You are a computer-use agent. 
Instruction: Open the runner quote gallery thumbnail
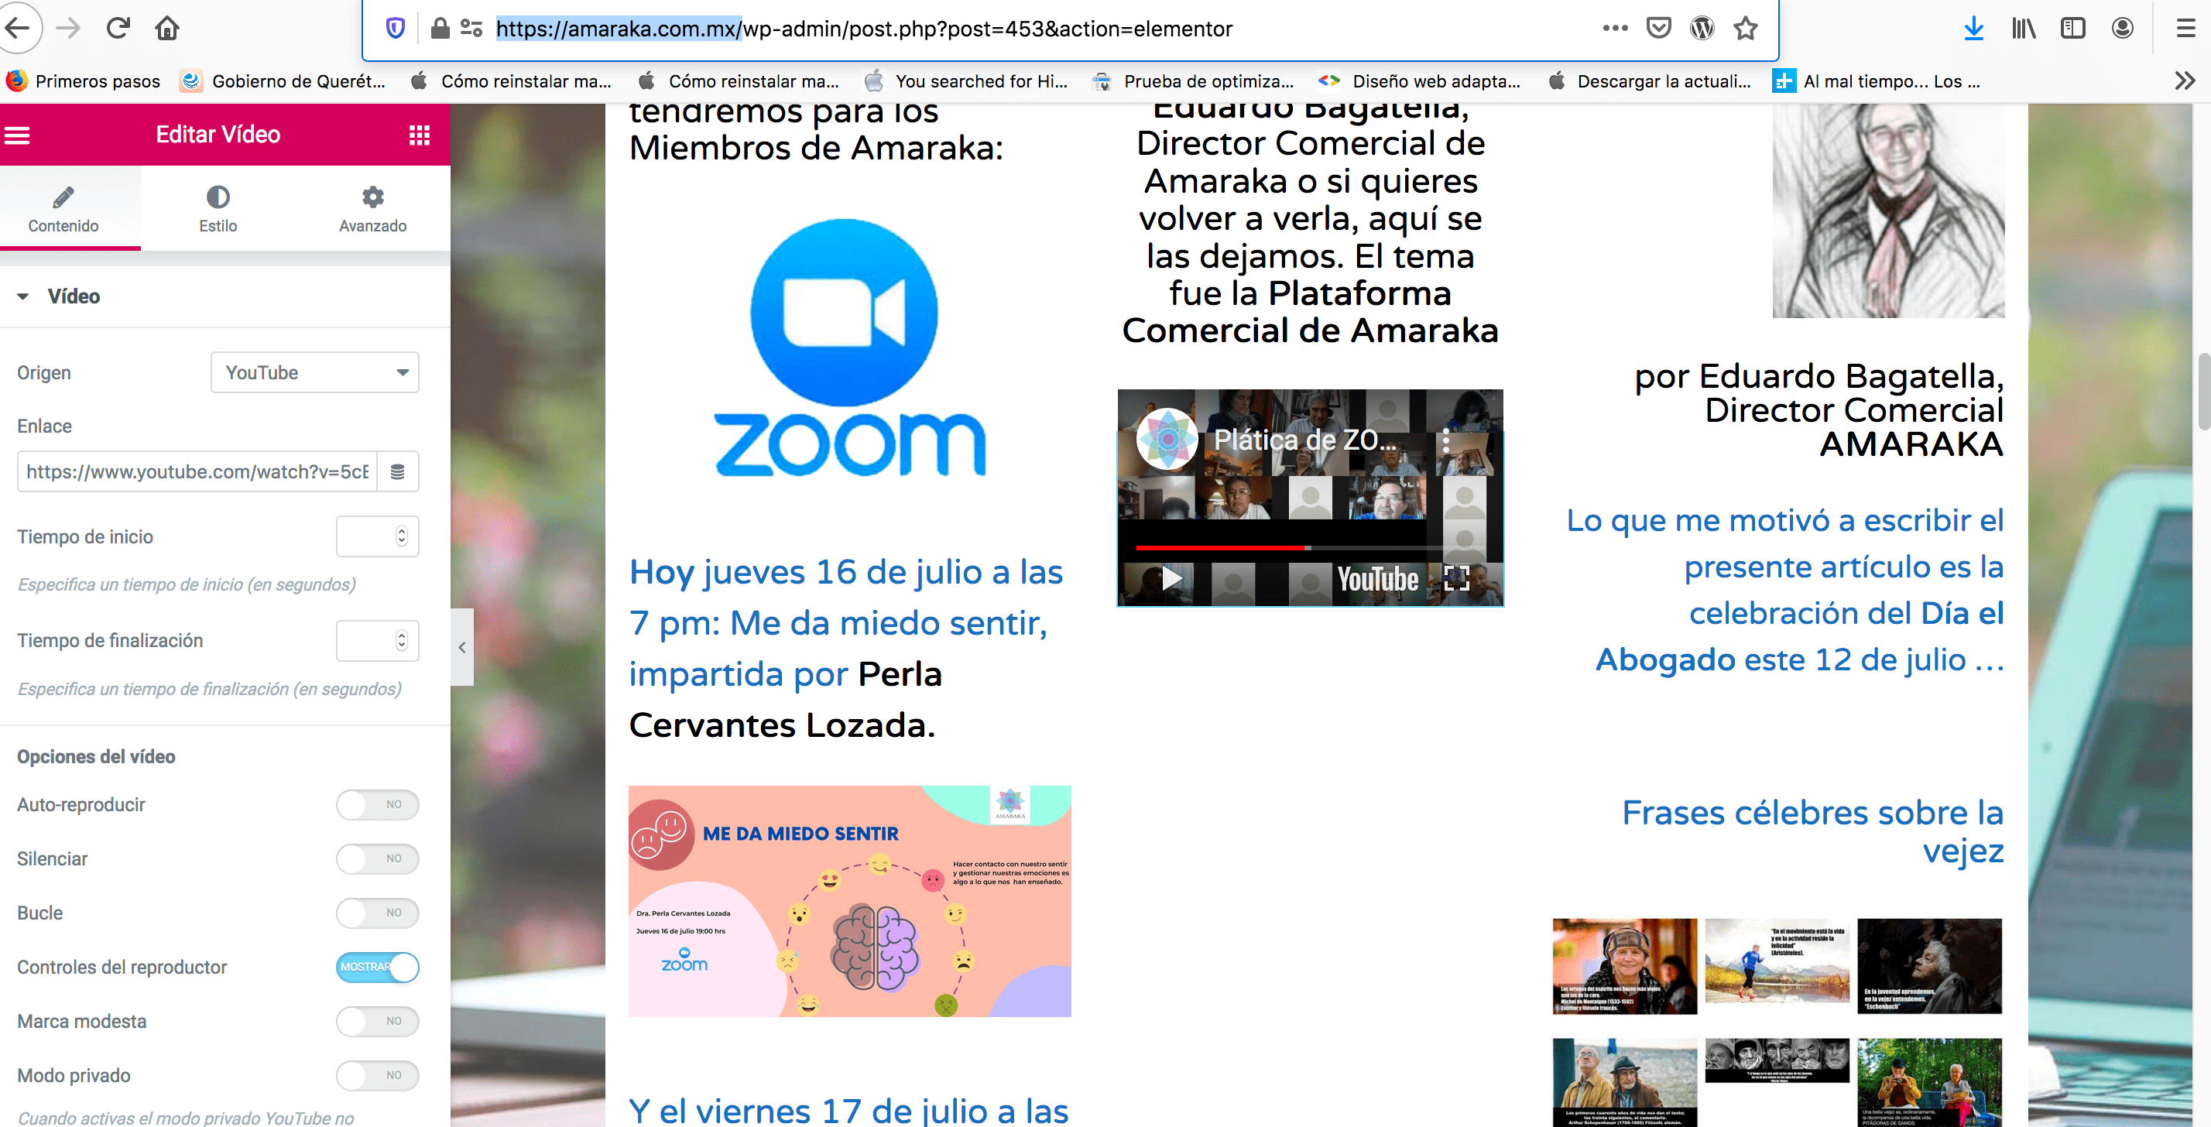tap(1777, 960)
